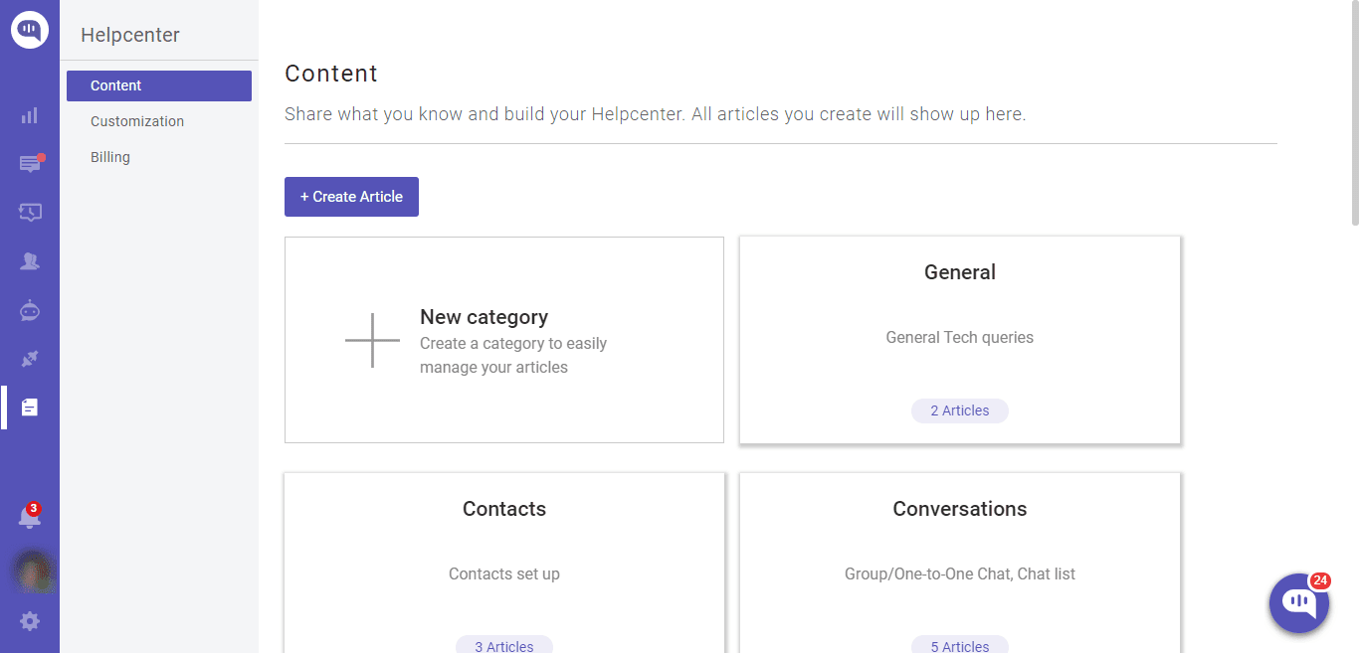Open the 3 Articles under Contacts
This screenshot has height=653, width=1359.
tap(504, 644)
